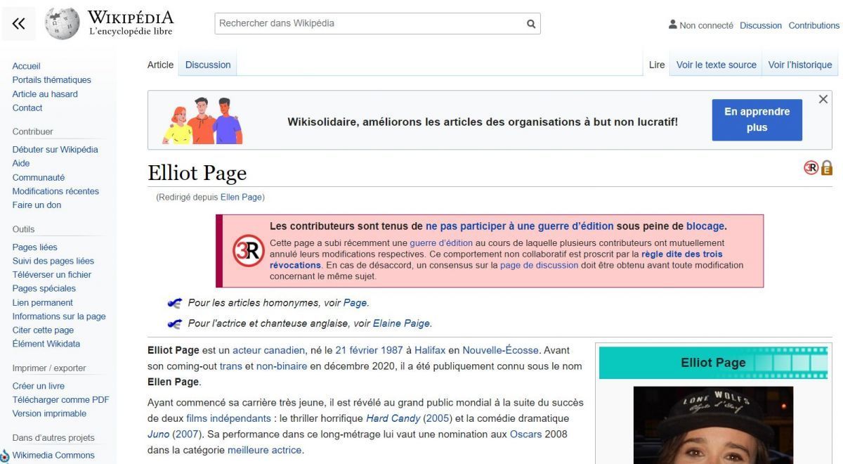843x464 pixels.
Task: Click Elliot Page infobox photo
Action: [x=713, y=425]
